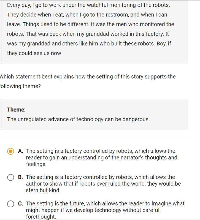Pick option C's radio button
Screen dimensions: 200x220
[10, 204]
